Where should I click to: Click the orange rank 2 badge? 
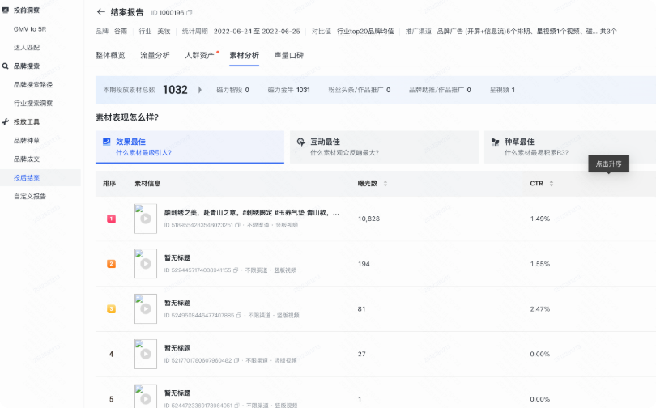click(x=111, y=264)
